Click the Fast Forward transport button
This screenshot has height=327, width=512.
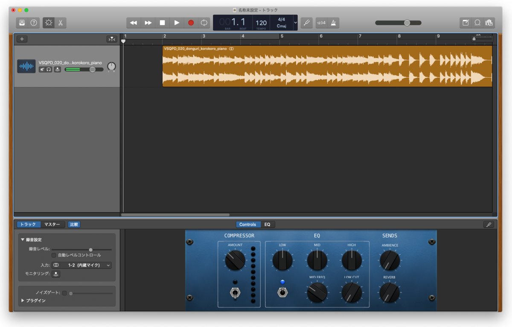click(x=148, y=23)
